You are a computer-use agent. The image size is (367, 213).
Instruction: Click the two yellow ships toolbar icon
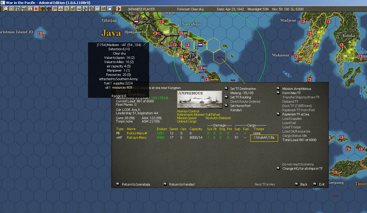(67, 9)
